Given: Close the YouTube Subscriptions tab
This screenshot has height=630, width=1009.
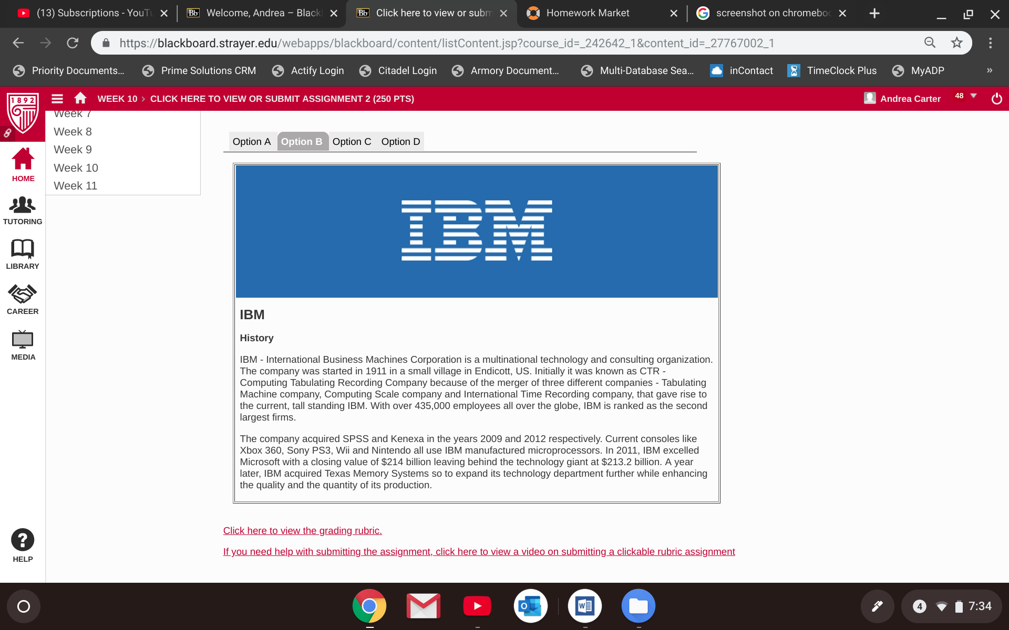Looking at the screenshot, I should pyautogui.click(x=164, y=13).
